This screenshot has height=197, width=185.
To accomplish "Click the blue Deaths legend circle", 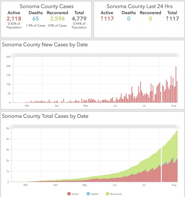I will point(88,194).
